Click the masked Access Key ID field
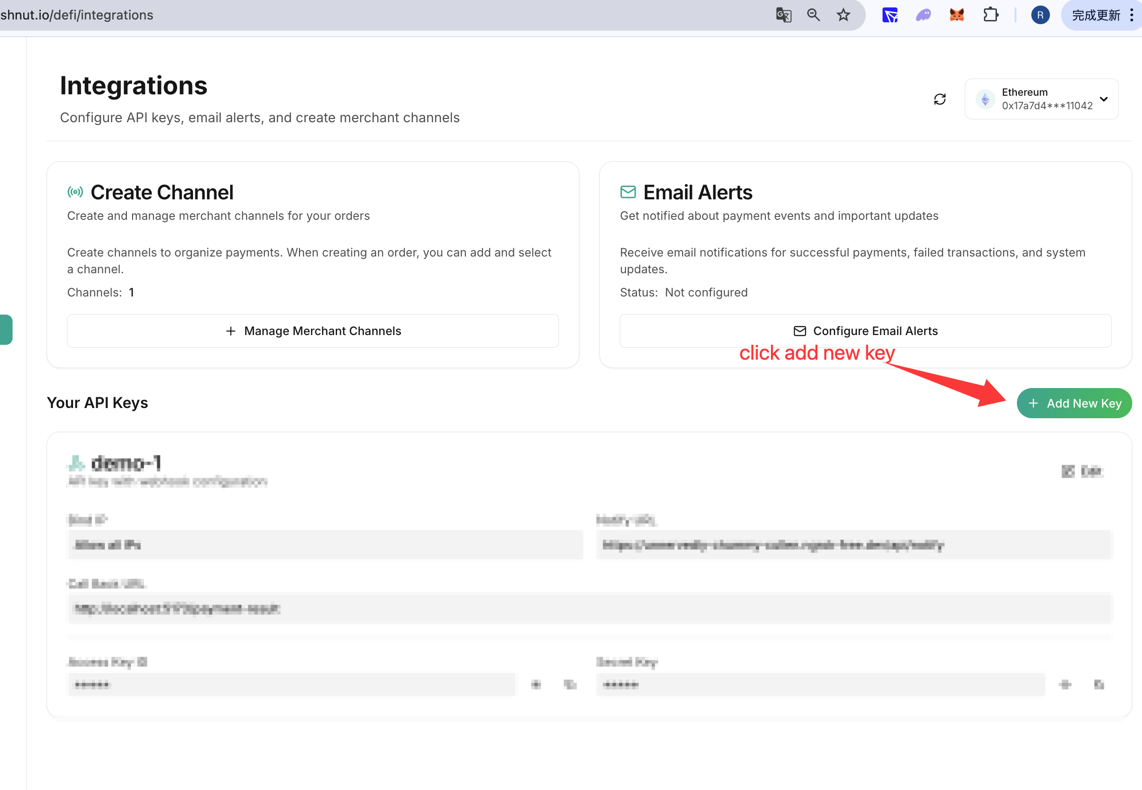This screenshot has width=1142, height=790. point(291,685)
